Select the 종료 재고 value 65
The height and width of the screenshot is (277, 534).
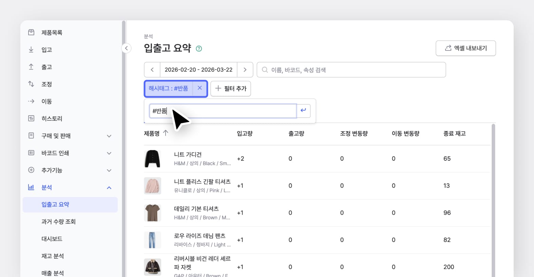tap(447, 159)
